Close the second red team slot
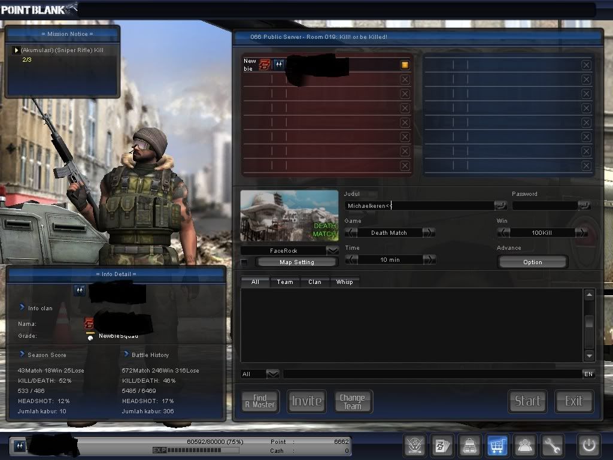Screen dimensions: 613x460 405,80
